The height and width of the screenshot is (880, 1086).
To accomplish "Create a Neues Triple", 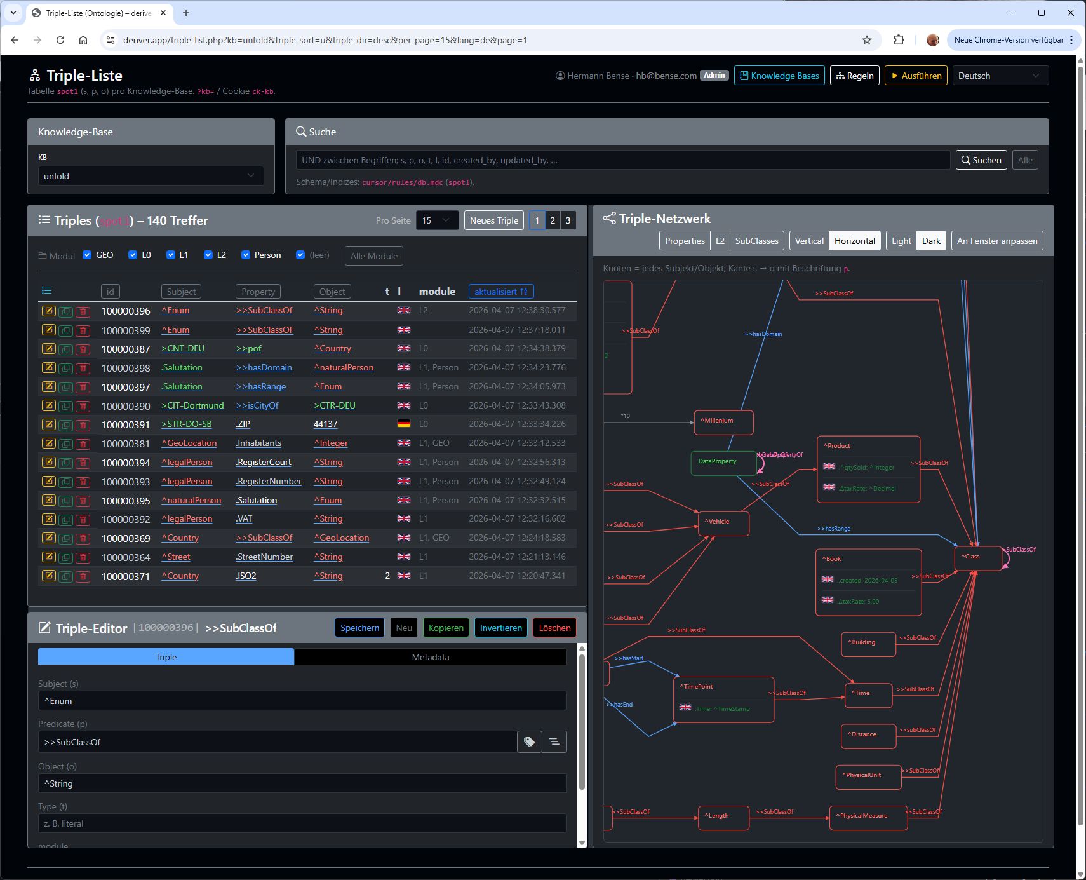I will [x=494, y=220].
